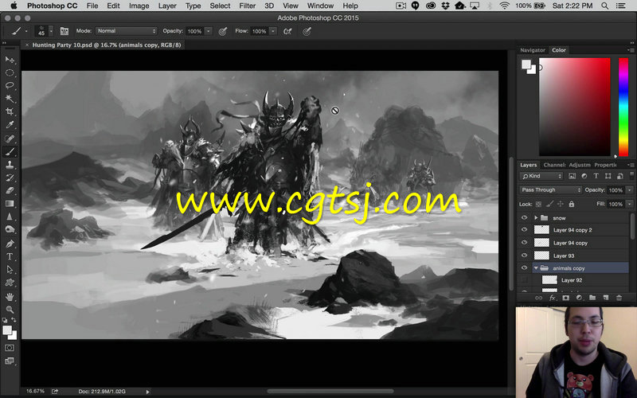Select the Type tool
Screen dimensions: 637x398
click(x=10, y=256)
